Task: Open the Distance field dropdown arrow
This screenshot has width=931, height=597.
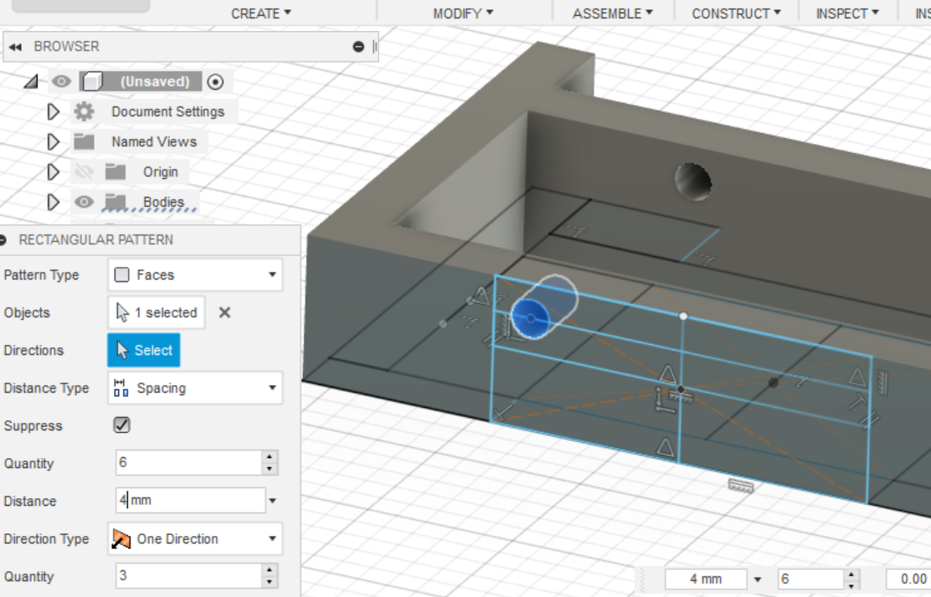Action: [x=273, y=501]
